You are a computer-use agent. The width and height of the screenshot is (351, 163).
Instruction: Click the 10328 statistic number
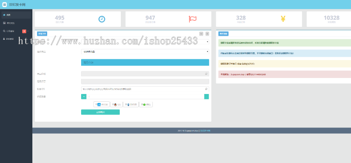(x=331, y=18)
